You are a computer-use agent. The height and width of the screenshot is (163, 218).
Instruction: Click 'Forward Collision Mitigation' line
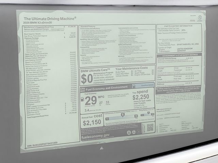35,58
